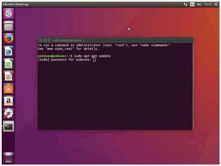The image size is (221, 166).
Task: Open the sound volume indicator
Action: [x=199, y=4]
